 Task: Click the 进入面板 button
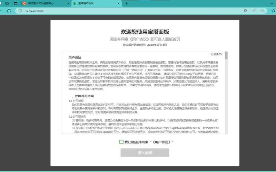coord(145,153)
